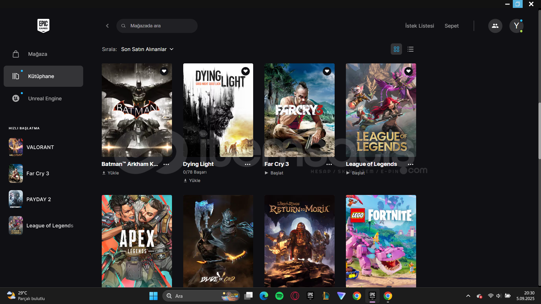Open the active Epic Games taskbar icon
Viewport: 541px width, 304px height.
pos(372,296)
